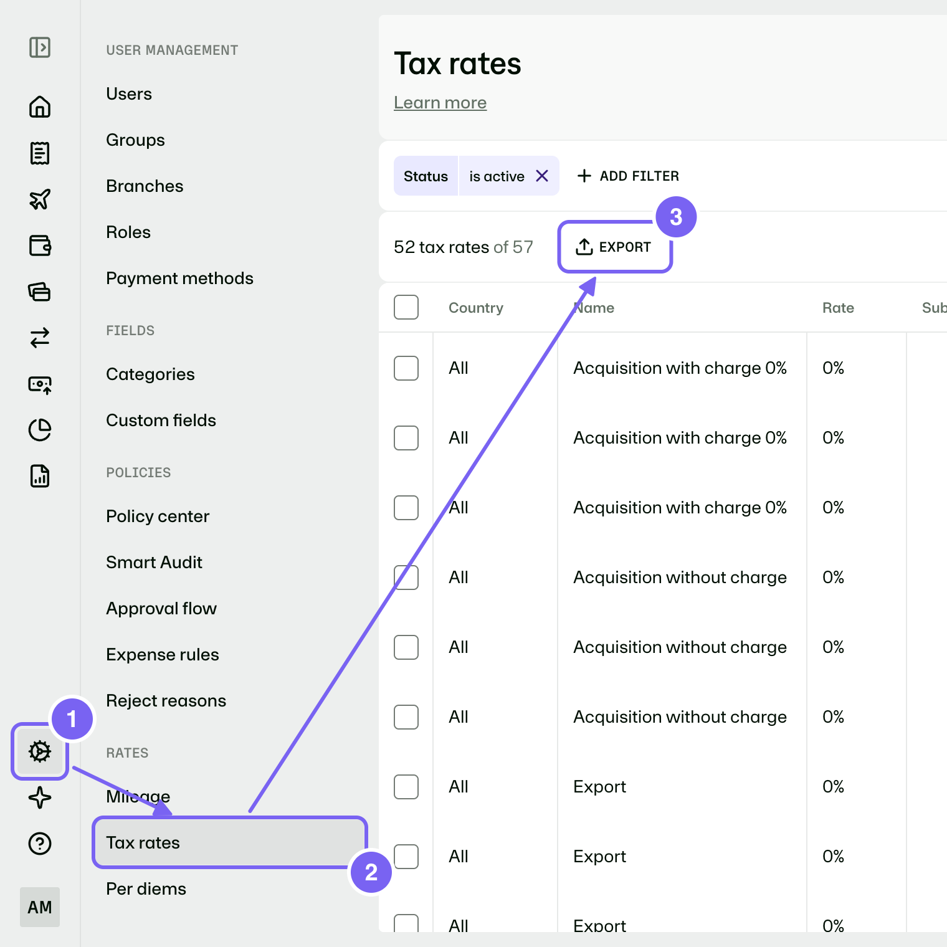947x947 pixels.
Task: Select Tax rates in Rates section
Action: pos(230,842)
